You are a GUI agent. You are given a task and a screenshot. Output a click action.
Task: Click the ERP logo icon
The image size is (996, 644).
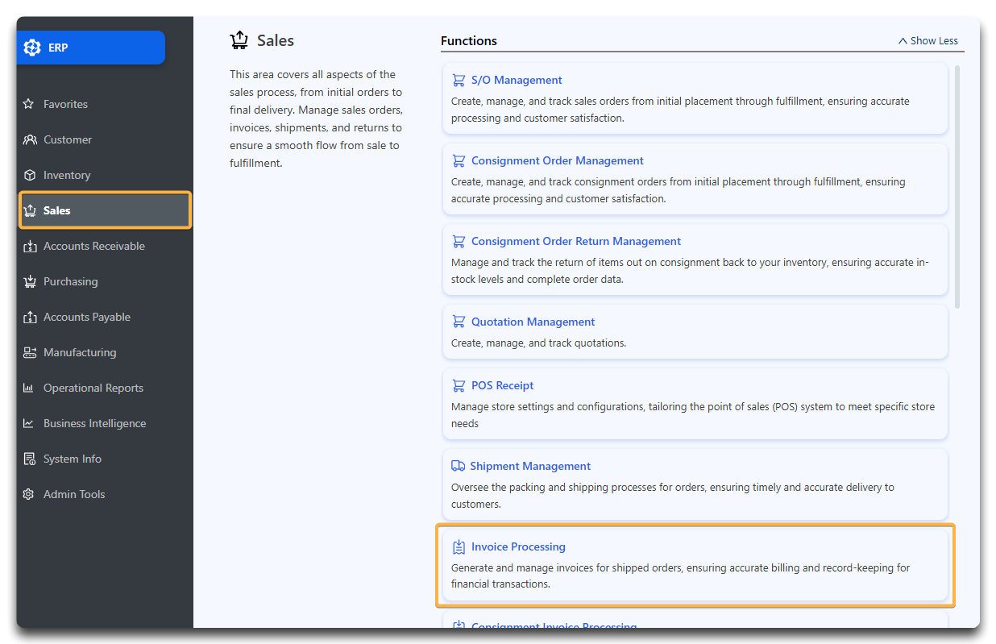pyautogui.click(x=32, y=48)
